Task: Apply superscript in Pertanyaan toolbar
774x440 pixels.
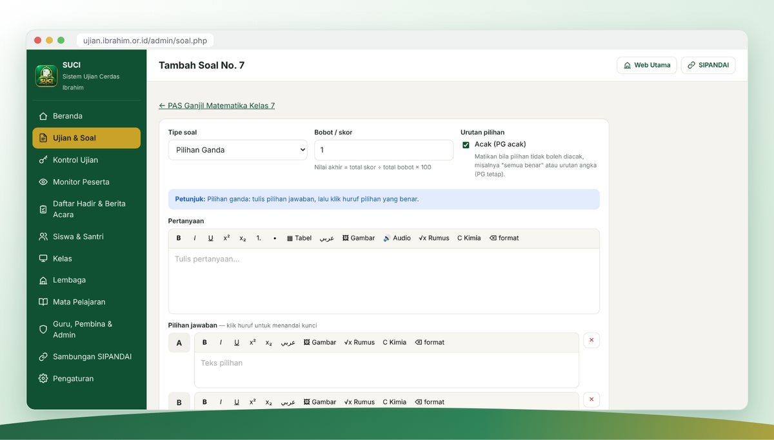Action: (226, 238)
